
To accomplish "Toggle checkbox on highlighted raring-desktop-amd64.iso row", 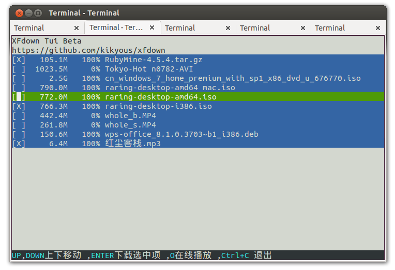I will click(19, 97).
